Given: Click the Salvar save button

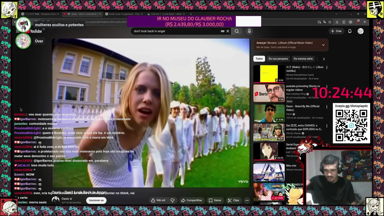Looking at the screenshot, I should tap(215, 200).
